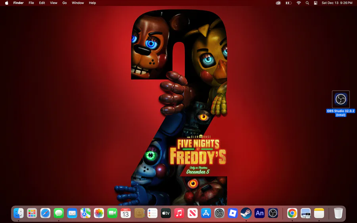Open the News app in Dock
The image size is (357, 223).
[193, 213]
